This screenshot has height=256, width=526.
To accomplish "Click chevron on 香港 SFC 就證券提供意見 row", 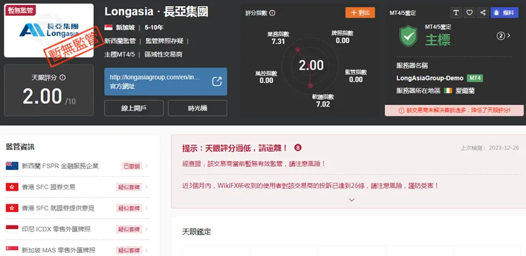I will point(146,208).
